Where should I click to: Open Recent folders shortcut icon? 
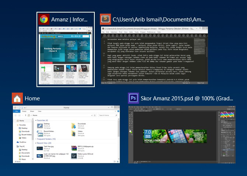40,134
